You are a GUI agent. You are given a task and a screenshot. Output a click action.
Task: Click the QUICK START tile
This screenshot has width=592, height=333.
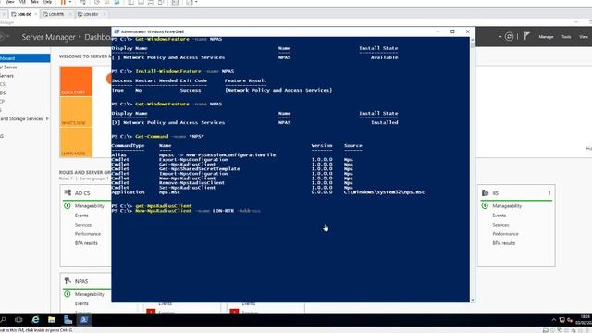pos(76,81)
